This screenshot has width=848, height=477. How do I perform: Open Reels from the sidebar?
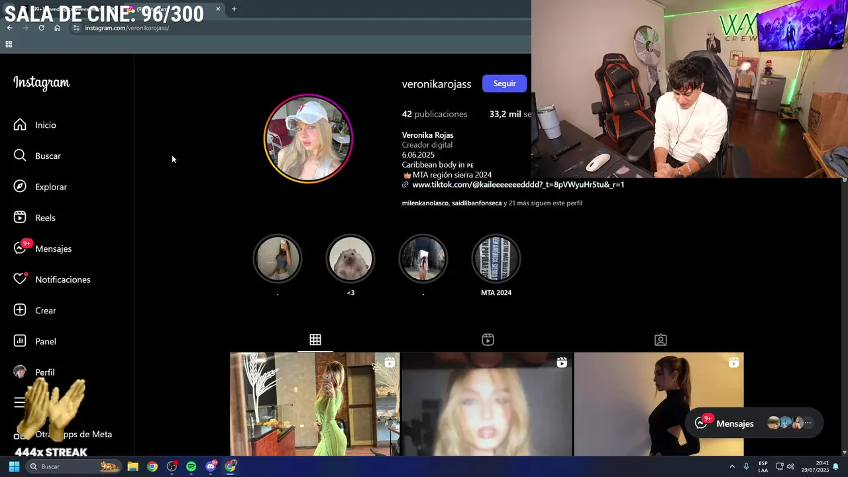pos(35,217)
